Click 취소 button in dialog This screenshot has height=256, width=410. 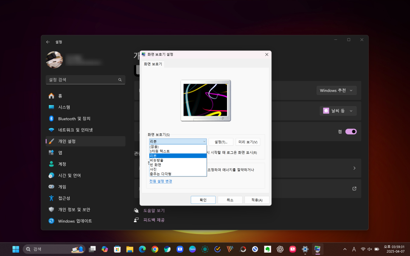coord(230,200)
